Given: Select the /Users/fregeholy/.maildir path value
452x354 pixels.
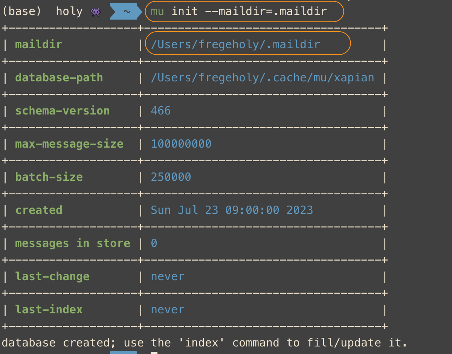Looking at the screenshot, I should 235,44.
